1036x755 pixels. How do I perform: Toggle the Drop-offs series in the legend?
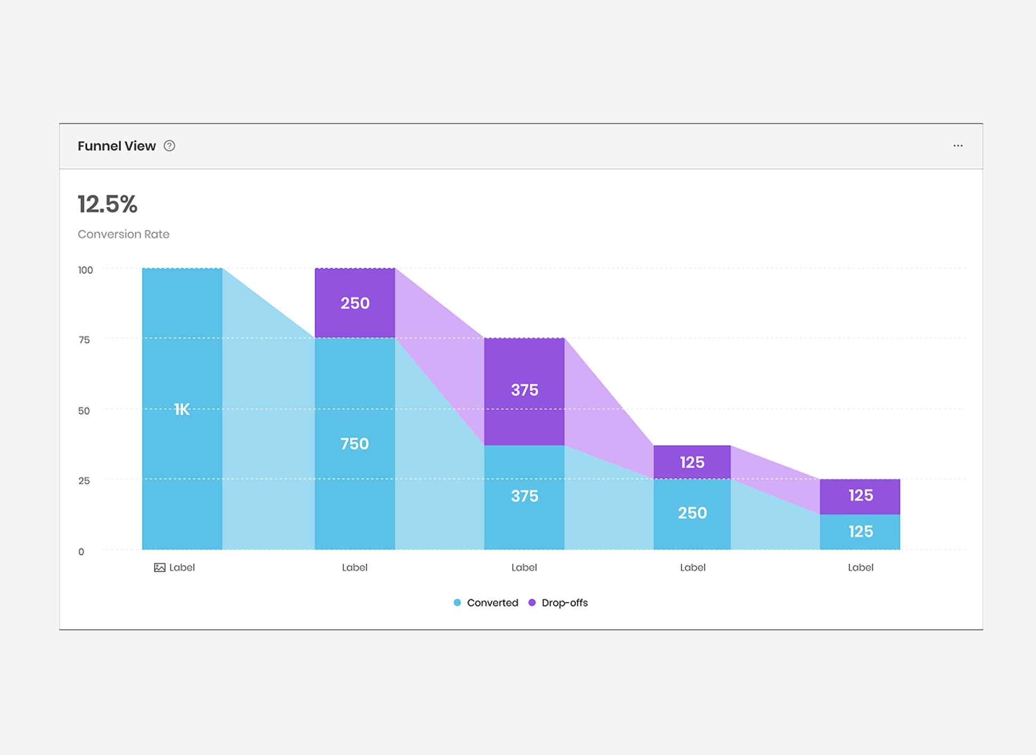point(564,603)
